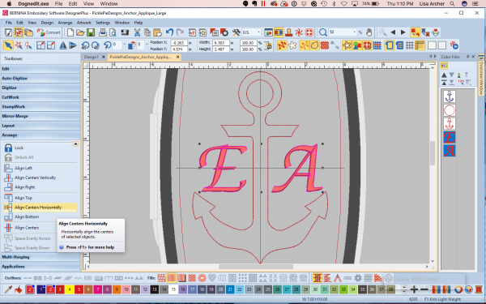Rotate left 45 degrees icon
486x304 pixels.
[x=85, y=45]
